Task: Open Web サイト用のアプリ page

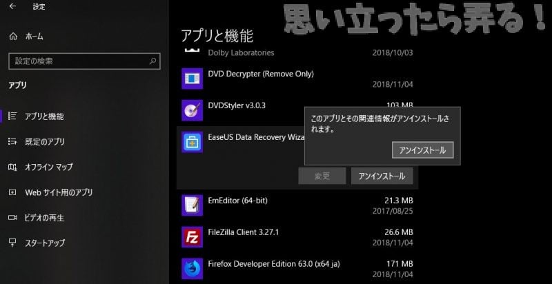Action: [59, 192]
